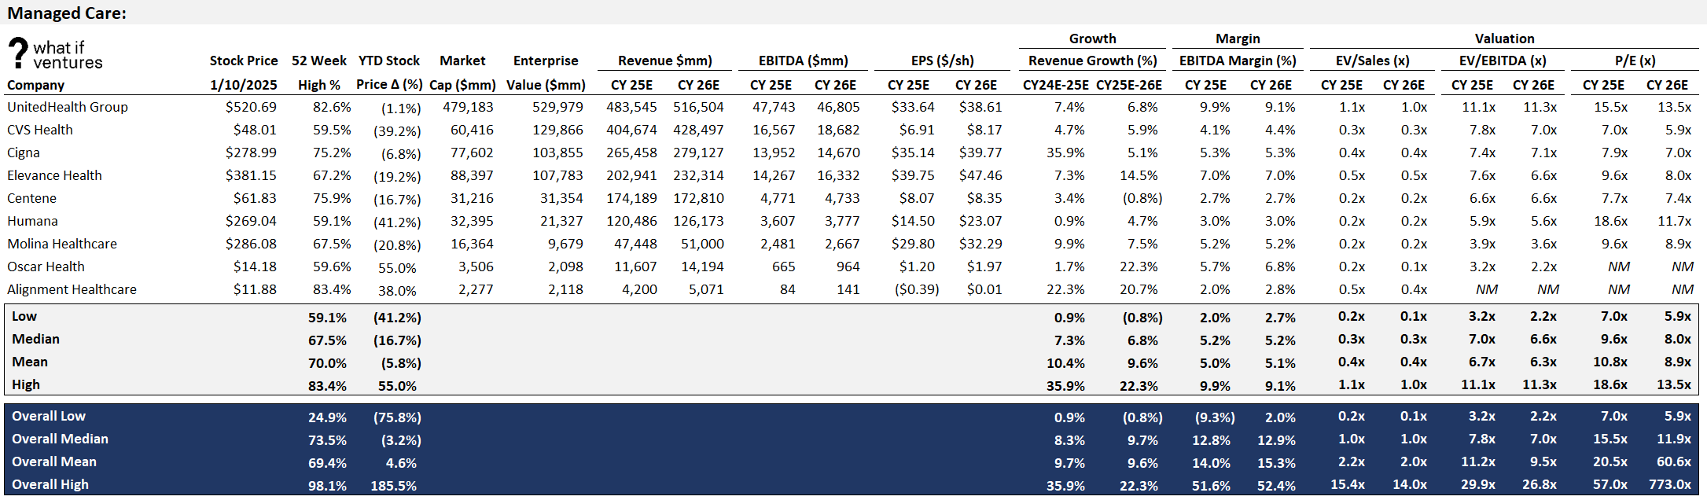Image resolution: width=1707 pixels, height=500 pixels.
Task: Click the Low summary row label
Action: (x=24, y=316)
